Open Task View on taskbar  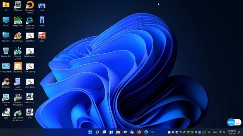[104, 132]
